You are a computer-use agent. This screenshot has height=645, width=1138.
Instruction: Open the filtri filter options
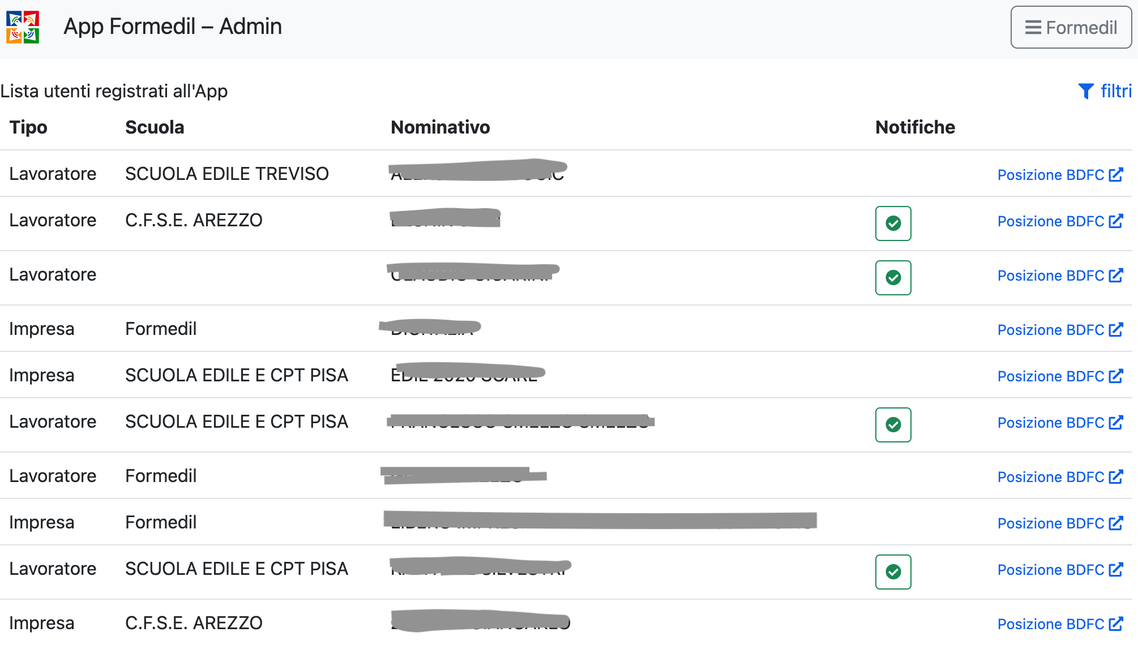pyautogui.click(x=1115, y=91)
